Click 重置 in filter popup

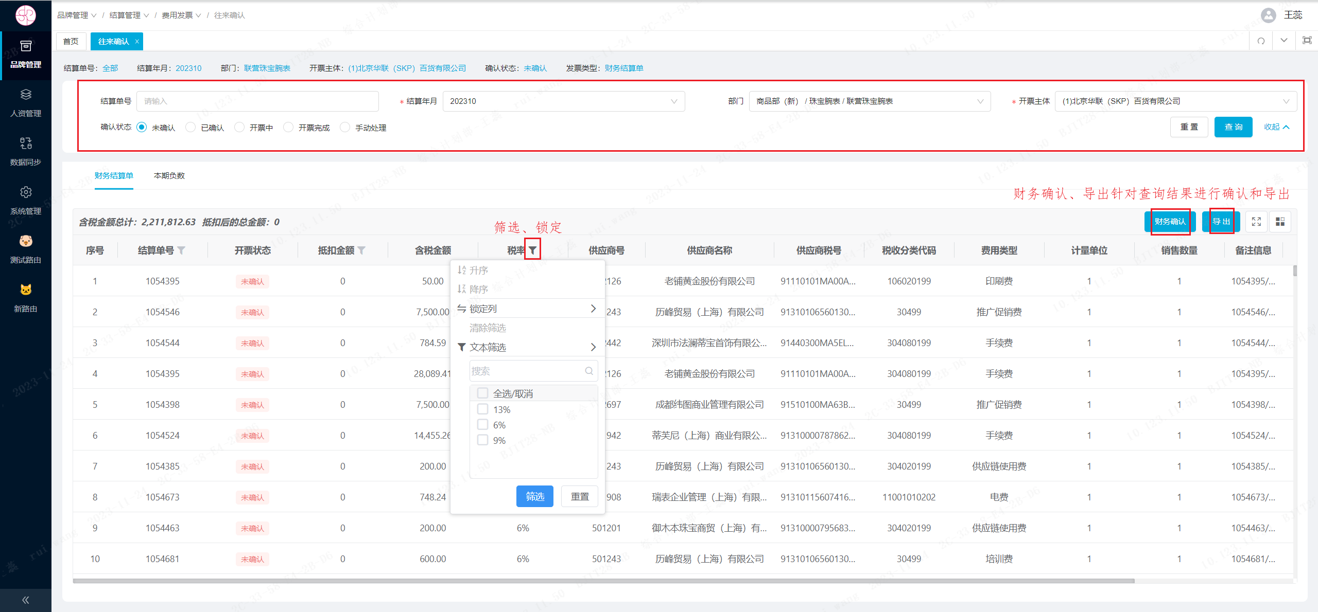[x=580, y=496]
